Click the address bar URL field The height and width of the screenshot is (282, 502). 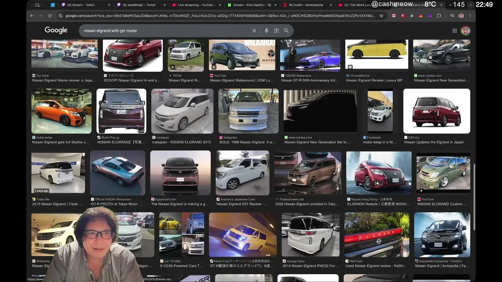[x=220, y=16]
